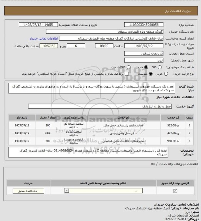This screenshot has height=221, width=201.
Task: Click the days remaining field showing 6
Action: coord(76,46)
